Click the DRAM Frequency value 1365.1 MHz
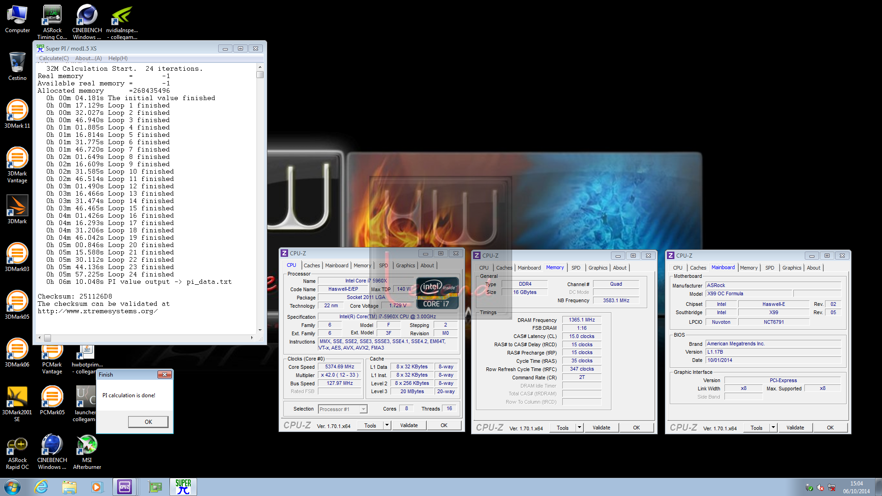 [x=582, y=320]
